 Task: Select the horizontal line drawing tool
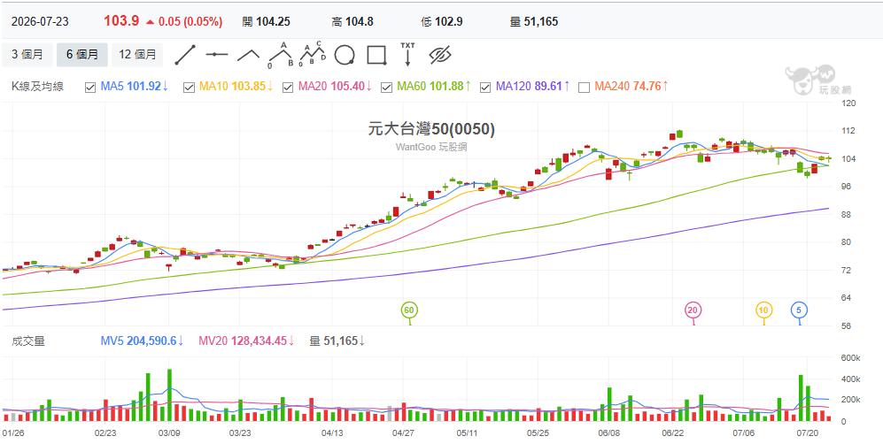click(x=217, y=55)
